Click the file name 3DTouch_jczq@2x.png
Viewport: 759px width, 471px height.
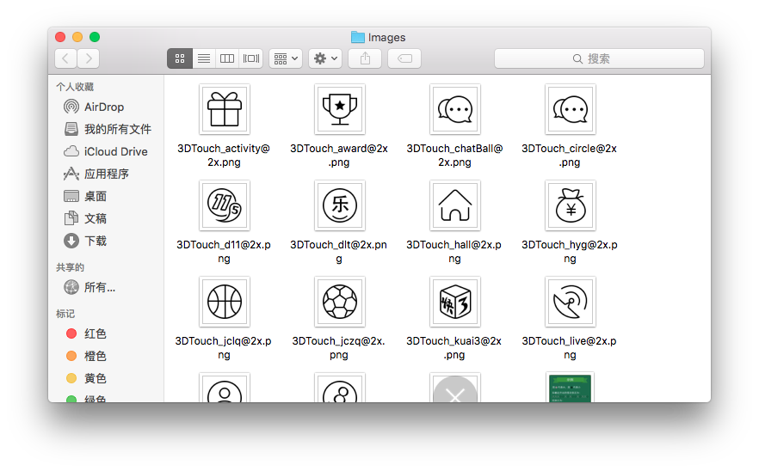339,348
